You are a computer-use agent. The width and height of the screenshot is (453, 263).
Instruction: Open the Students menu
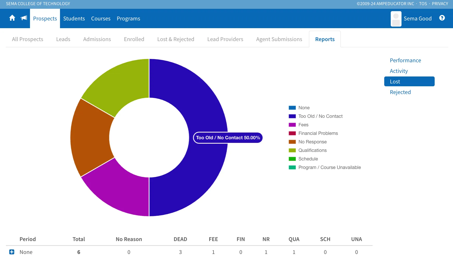pyautogui.click(x=74, y=19)
